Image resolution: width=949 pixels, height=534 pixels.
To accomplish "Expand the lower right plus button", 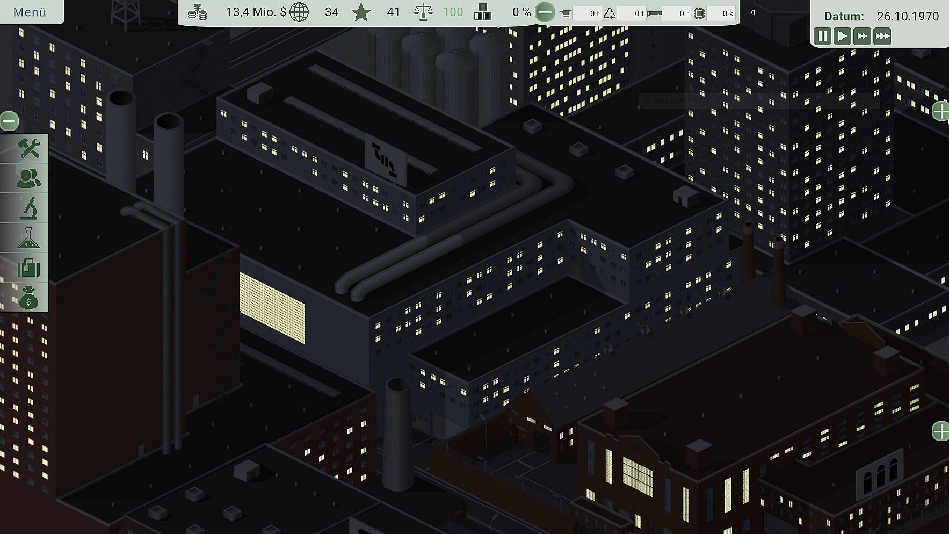I will 940,431.
